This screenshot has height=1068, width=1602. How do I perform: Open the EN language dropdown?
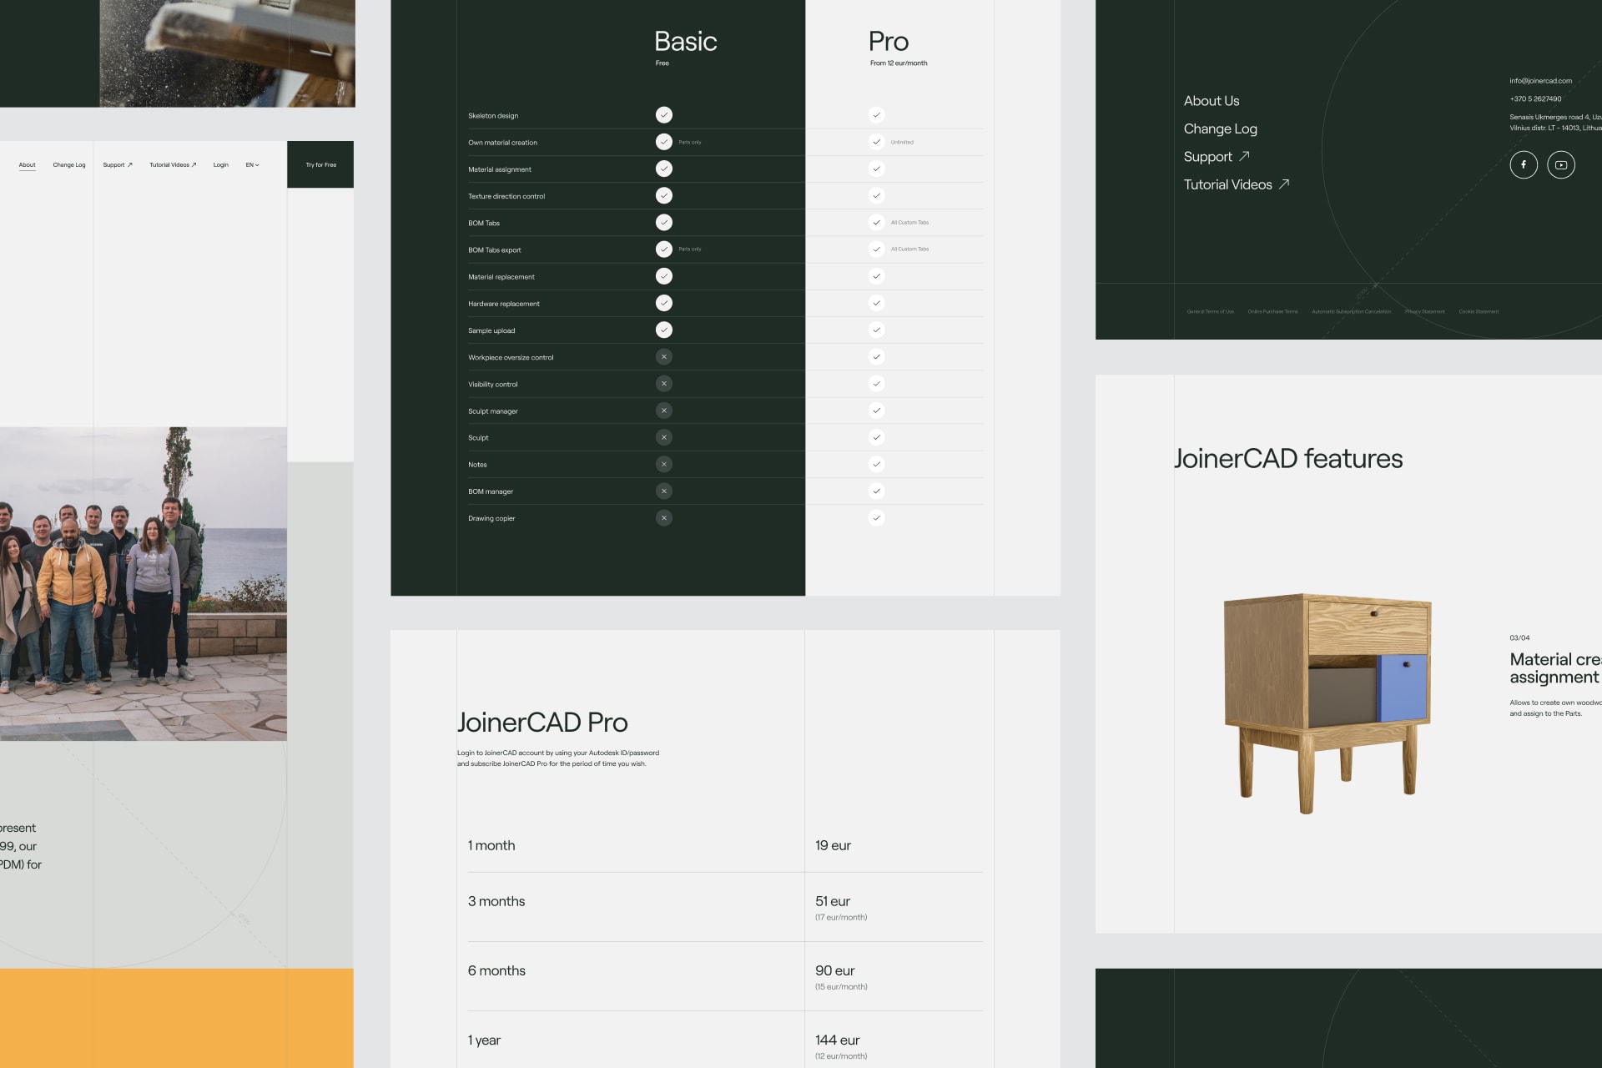pyautogui.click(x=252, y=165)
